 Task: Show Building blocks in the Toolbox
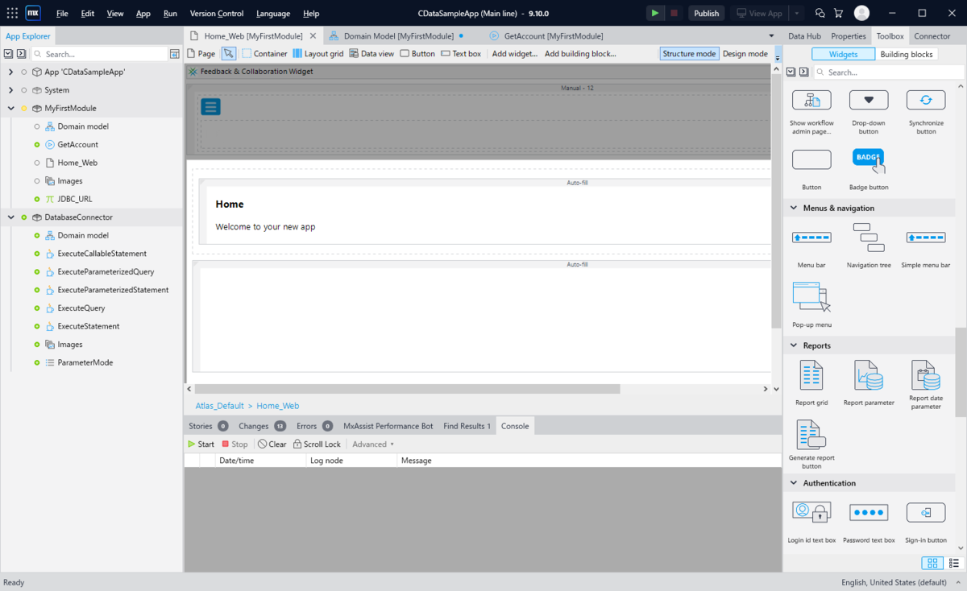(x=906, y=54)
